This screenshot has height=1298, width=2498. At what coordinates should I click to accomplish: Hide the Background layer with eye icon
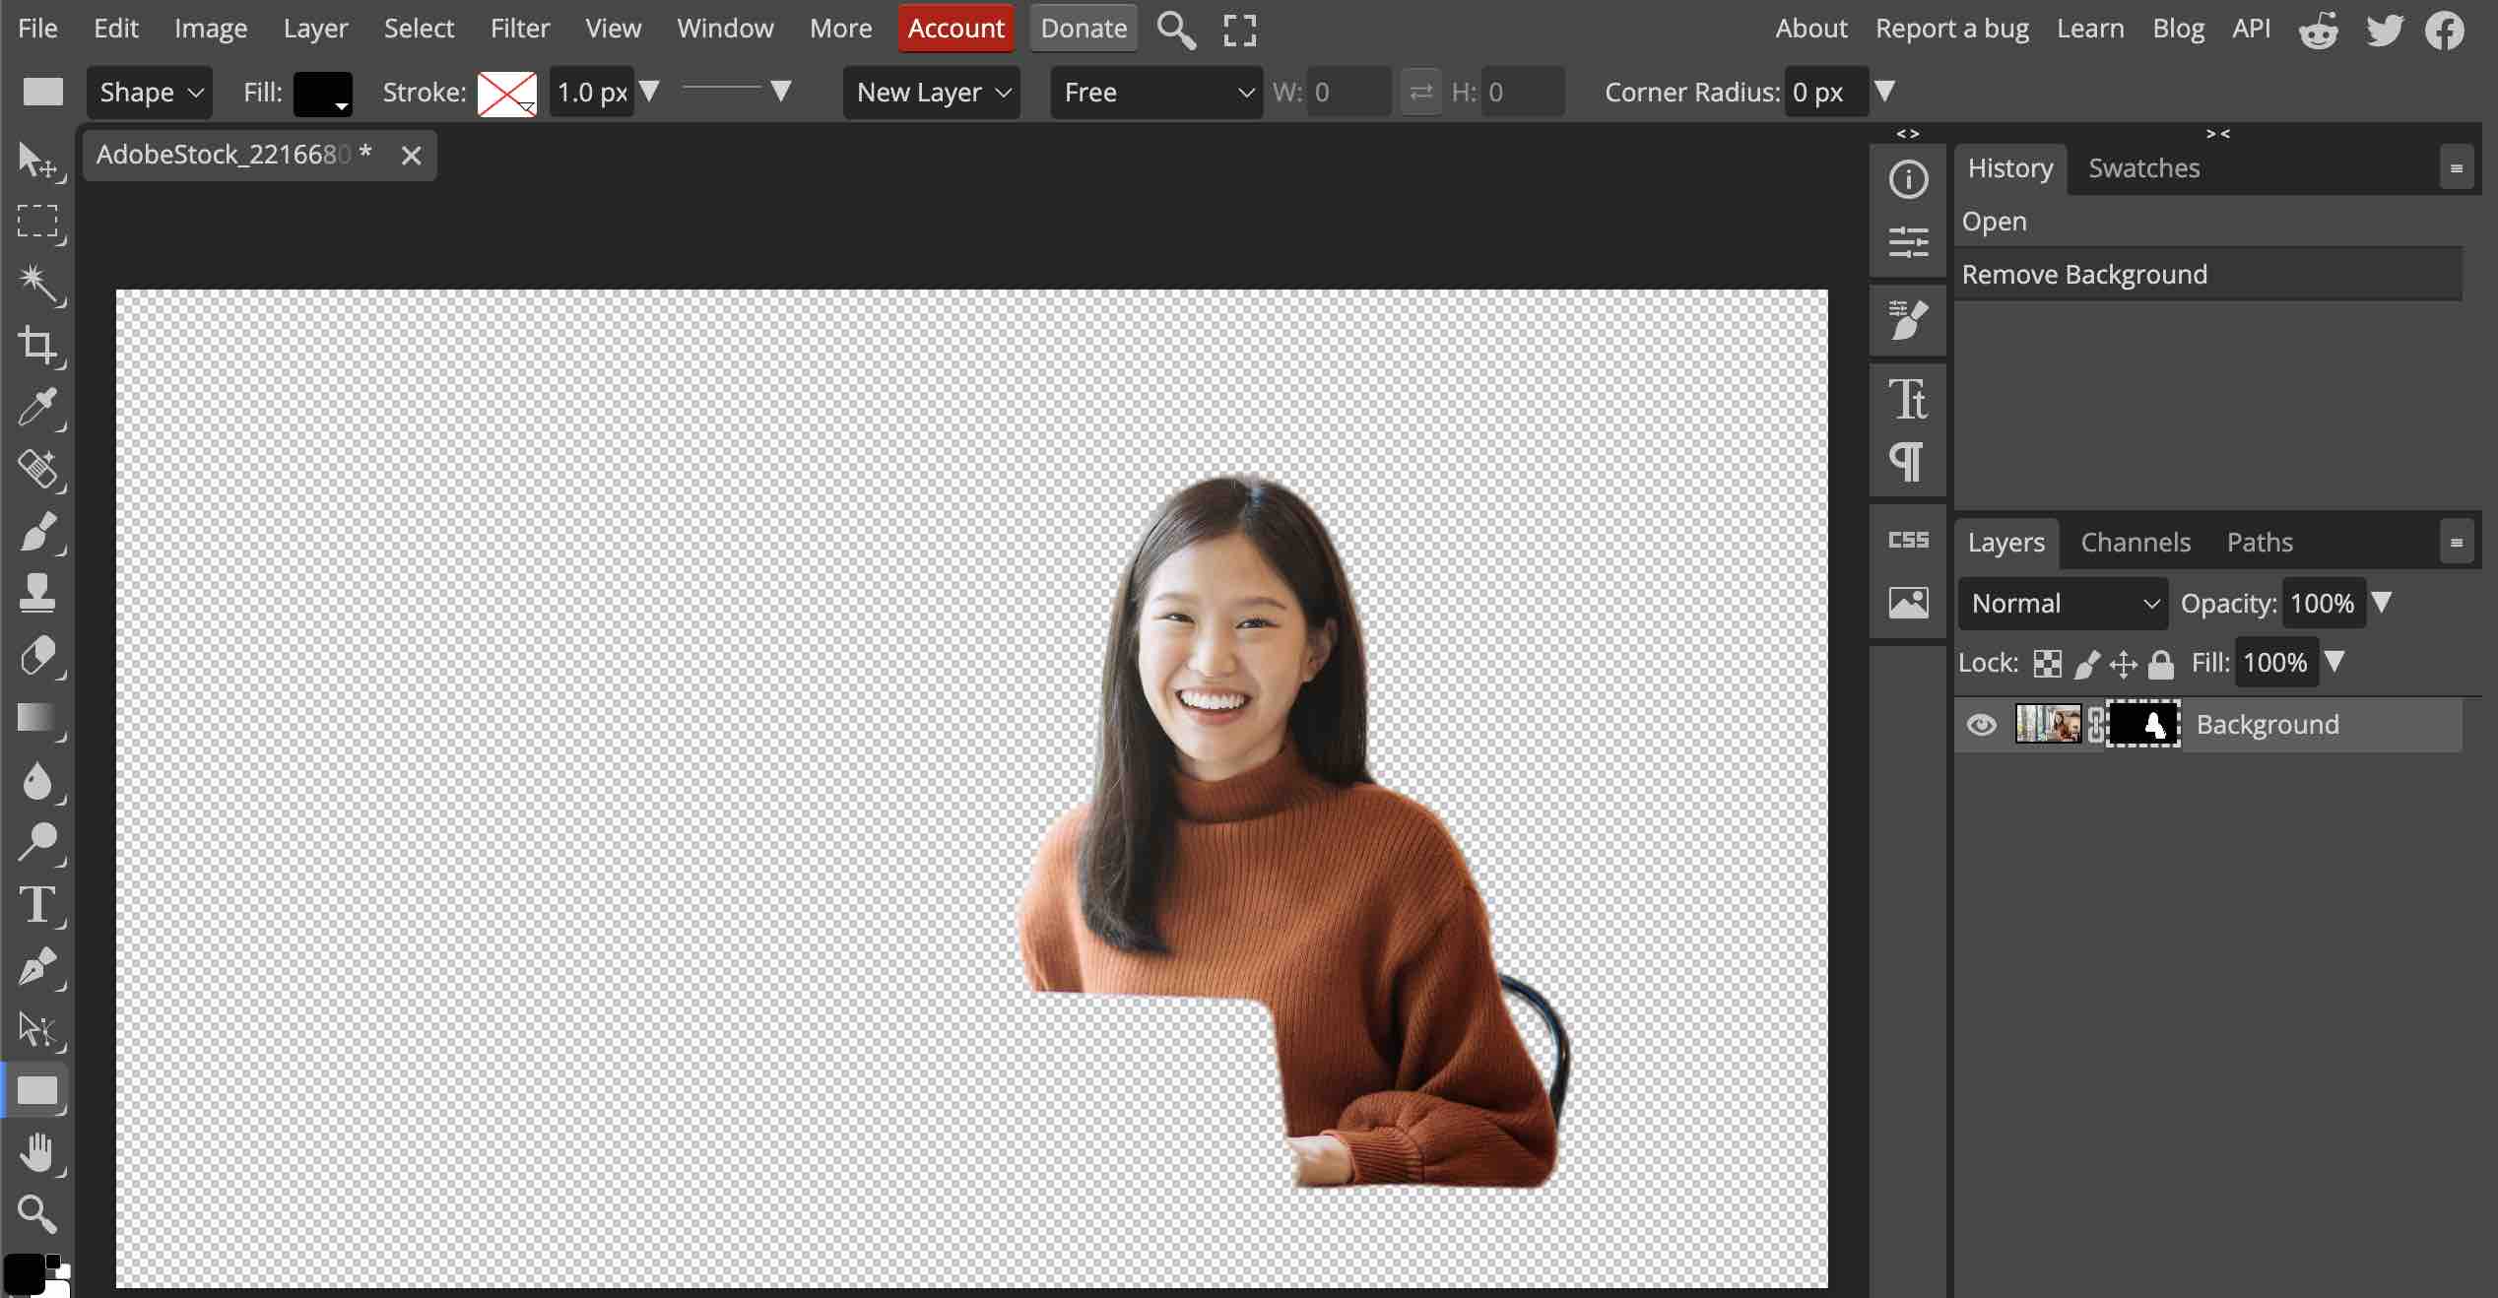coord(1982,725)
